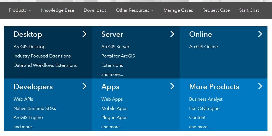Start Chat with support
This screenshot has width=272, height=136.
[x=249, y=10]
